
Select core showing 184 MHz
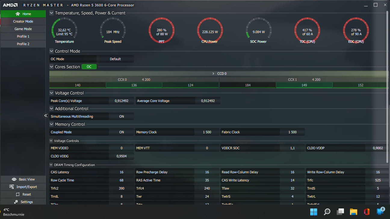click(x=248, y=85)
